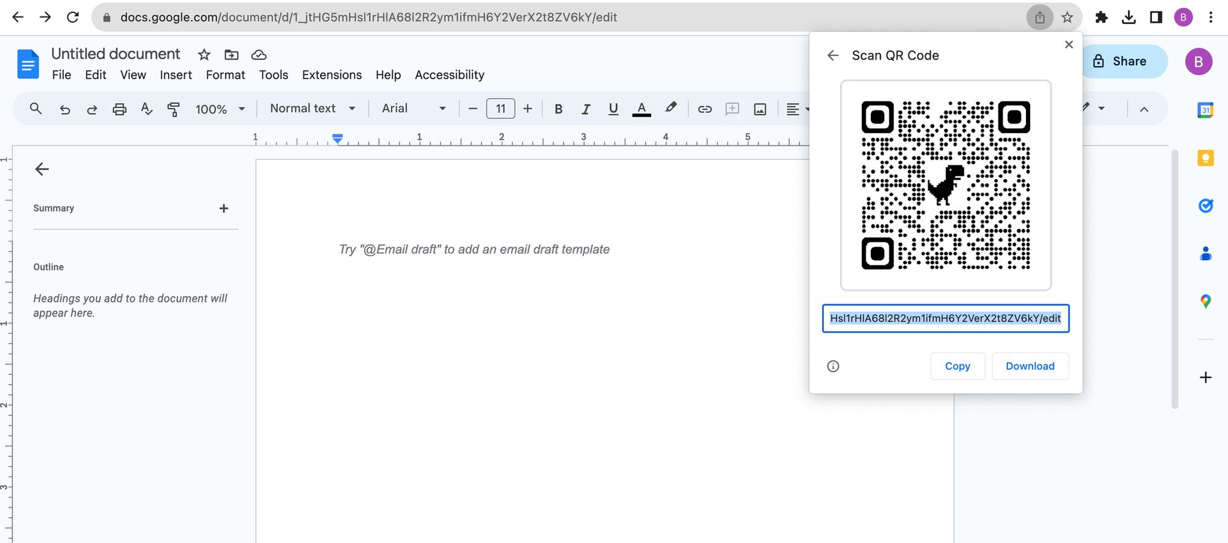This screenshot has height=543, width=1228.
Task: Go back from Scan QR Code
Action: 833,56
